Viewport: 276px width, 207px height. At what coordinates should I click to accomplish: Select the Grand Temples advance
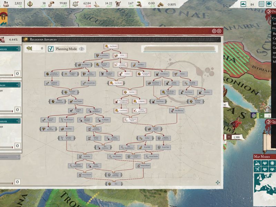tap(76, 101)
